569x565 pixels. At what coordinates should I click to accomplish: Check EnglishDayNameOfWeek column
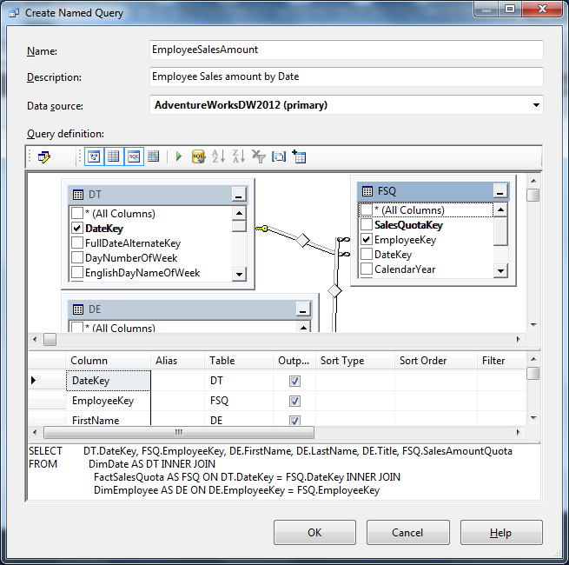[77, 272]
